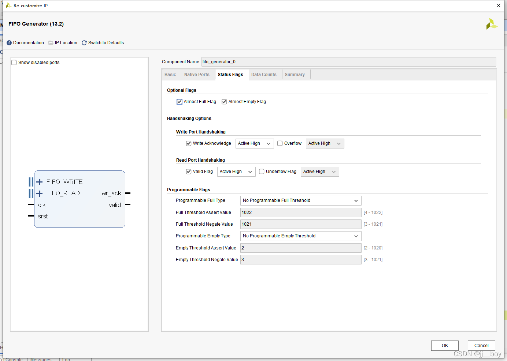
Task: Uncheck Almost Empty Flag
Action: [224, 102]
